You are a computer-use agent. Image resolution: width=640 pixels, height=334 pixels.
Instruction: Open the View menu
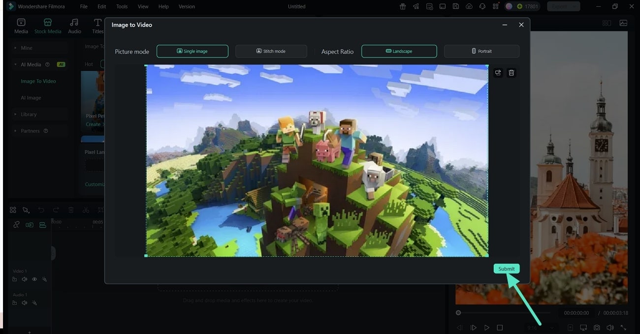click(x=143, y=6)
